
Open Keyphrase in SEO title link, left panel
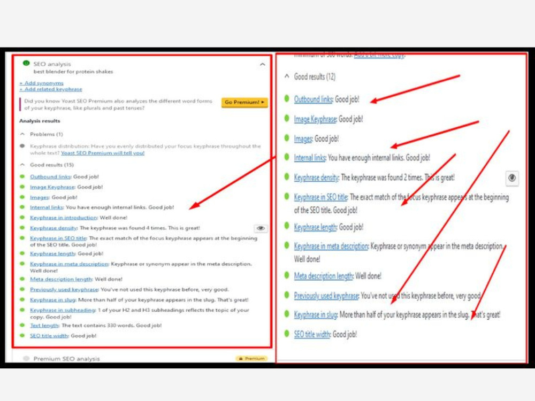[58, 238]
